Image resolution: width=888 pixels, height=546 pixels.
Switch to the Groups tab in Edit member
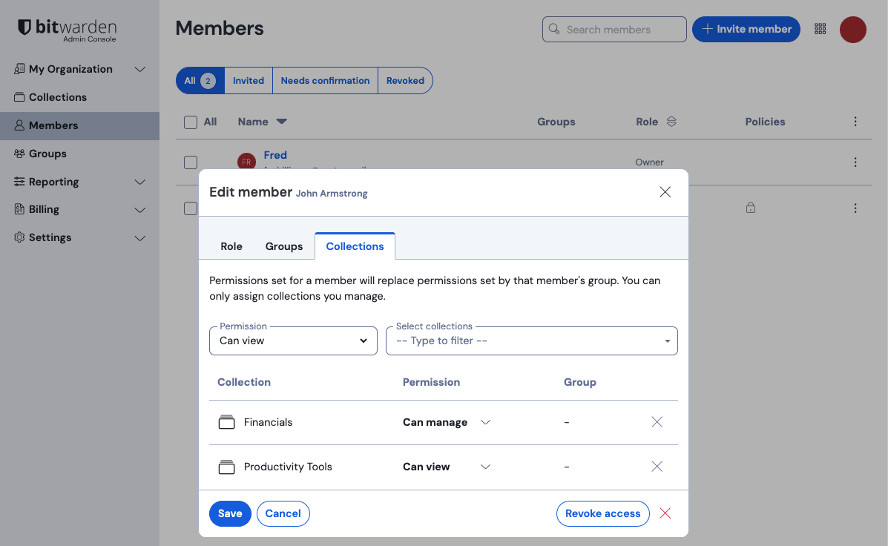[283, 246]
